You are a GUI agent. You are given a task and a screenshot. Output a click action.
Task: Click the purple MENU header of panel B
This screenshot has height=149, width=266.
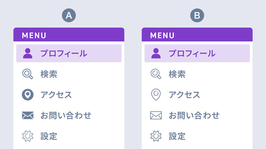[x=197, y=35]
